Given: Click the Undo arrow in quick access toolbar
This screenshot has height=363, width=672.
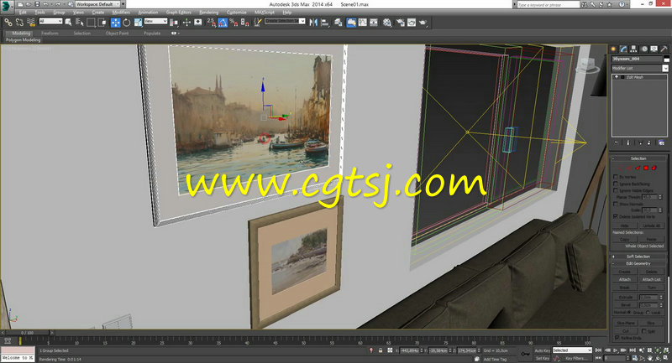Looking at the screenshot, I should (45, 4).
